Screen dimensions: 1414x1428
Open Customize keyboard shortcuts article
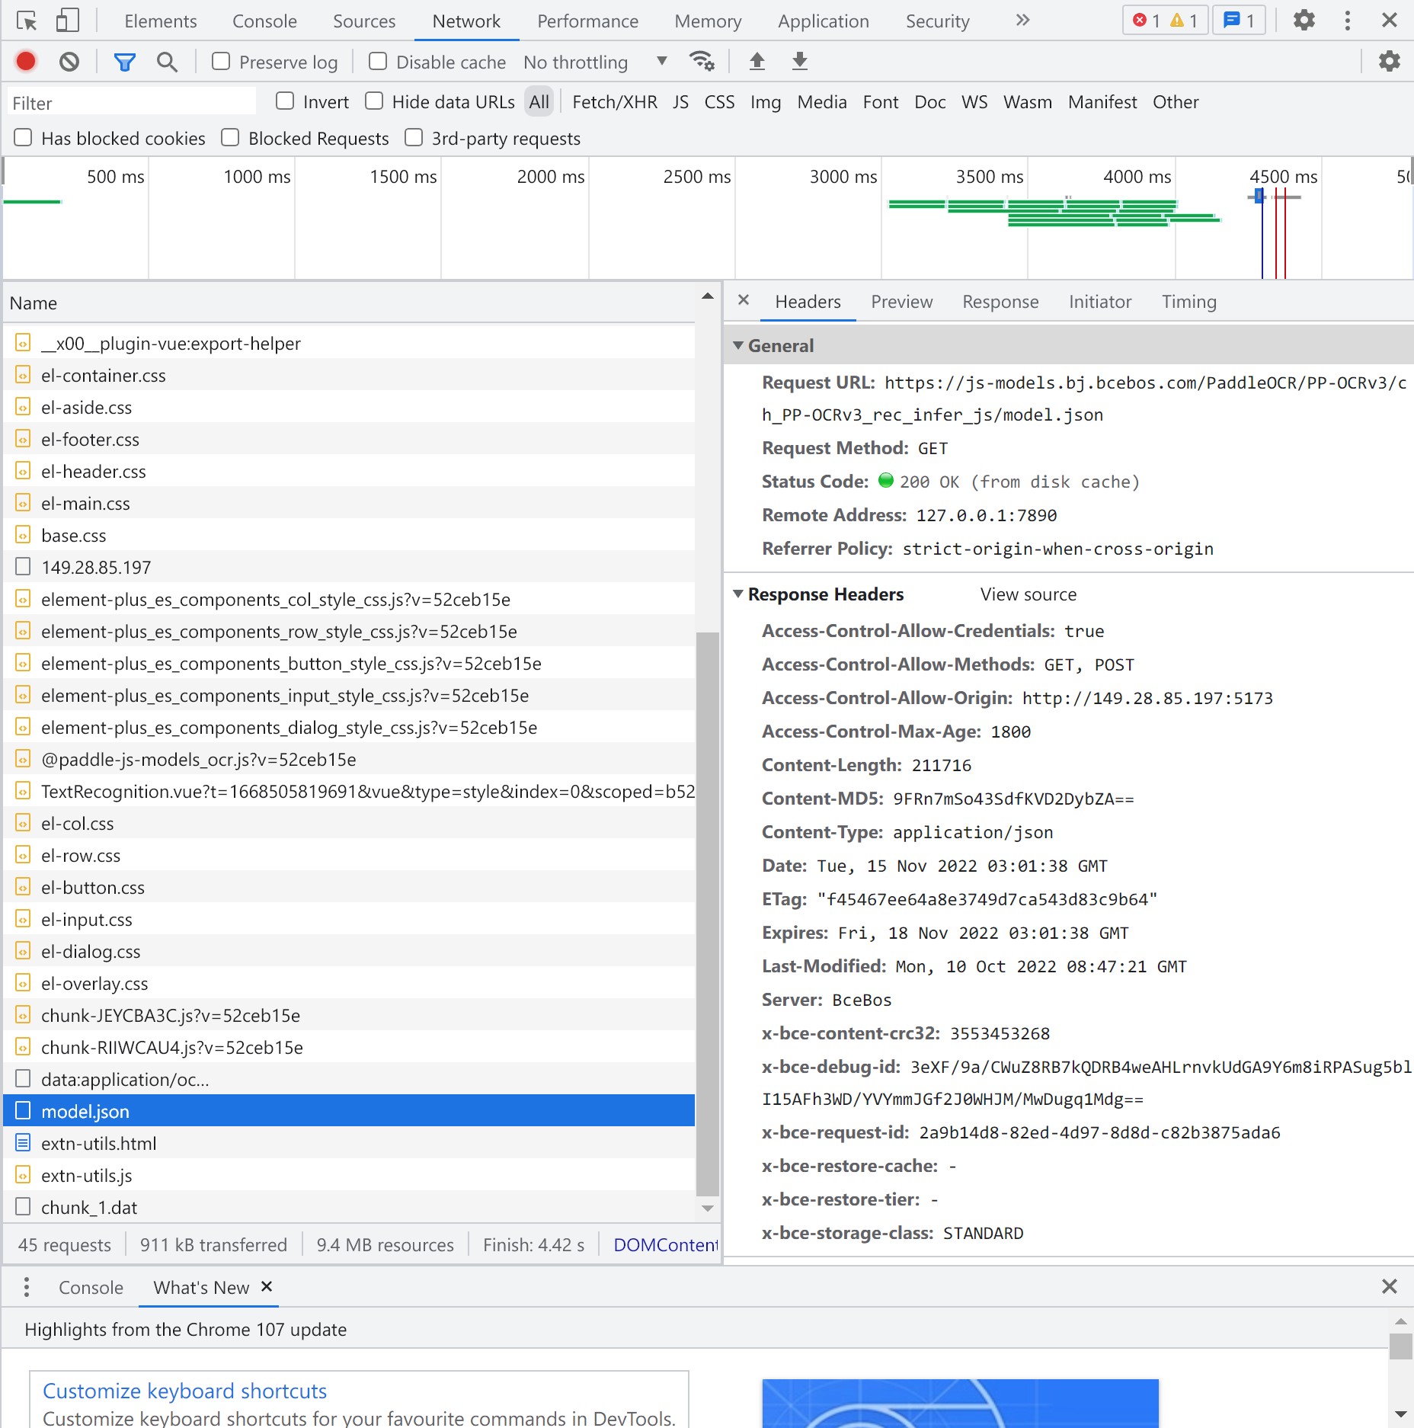pos(184,1391)
